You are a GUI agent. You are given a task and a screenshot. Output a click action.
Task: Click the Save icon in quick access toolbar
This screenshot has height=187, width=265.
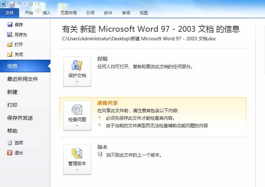pyautogui.click(x=12, y=4)
